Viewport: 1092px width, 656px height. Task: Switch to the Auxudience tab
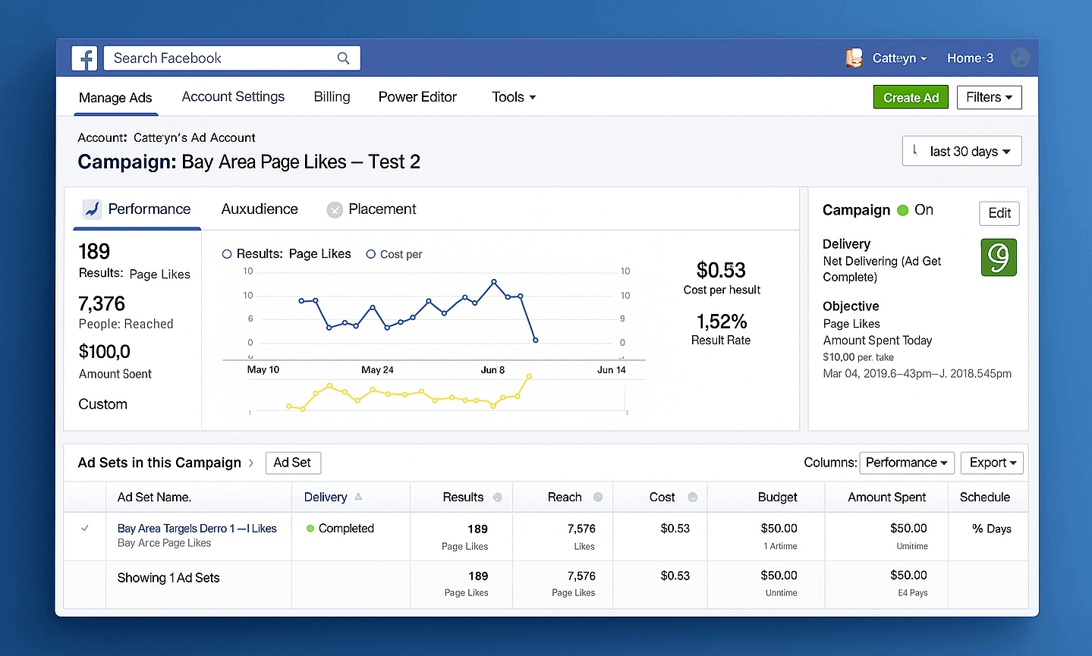[x=260, y=209]
